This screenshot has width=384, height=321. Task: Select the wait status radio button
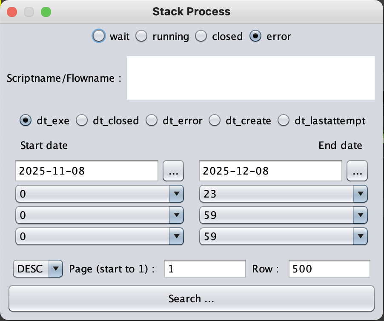pos(99,36)
